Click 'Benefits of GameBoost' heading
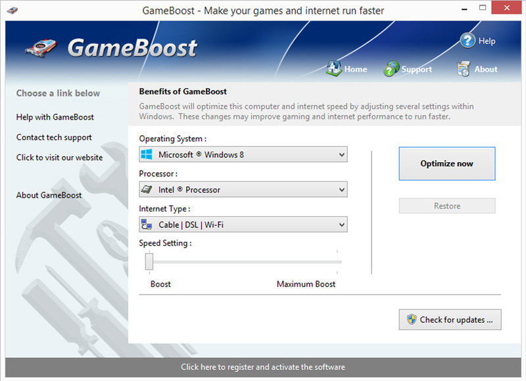 183,91
